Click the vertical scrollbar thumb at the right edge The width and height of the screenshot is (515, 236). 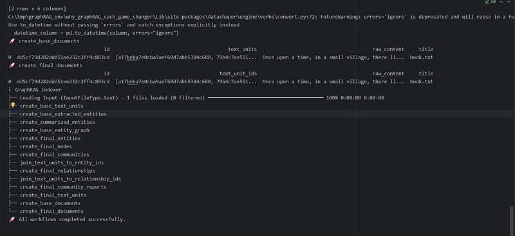point(511,221)
